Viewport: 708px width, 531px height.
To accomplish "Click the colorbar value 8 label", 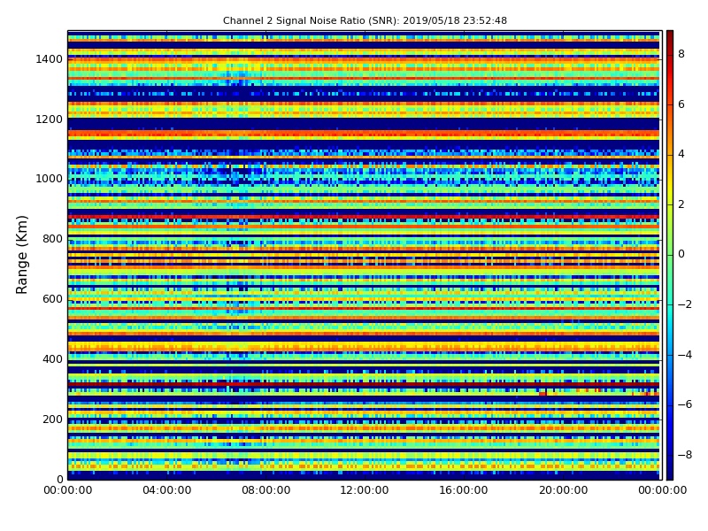I will coord(681,54).
